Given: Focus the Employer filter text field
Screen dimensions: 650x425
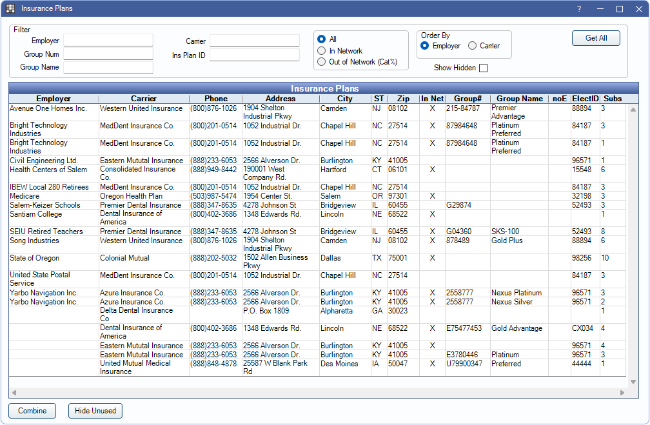Looking at the screenshot, I should click(x=108, y=41).
